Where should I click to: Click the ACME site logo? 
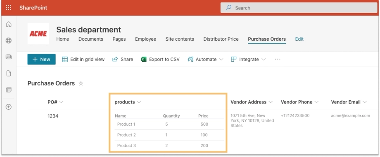pos(38,34)
